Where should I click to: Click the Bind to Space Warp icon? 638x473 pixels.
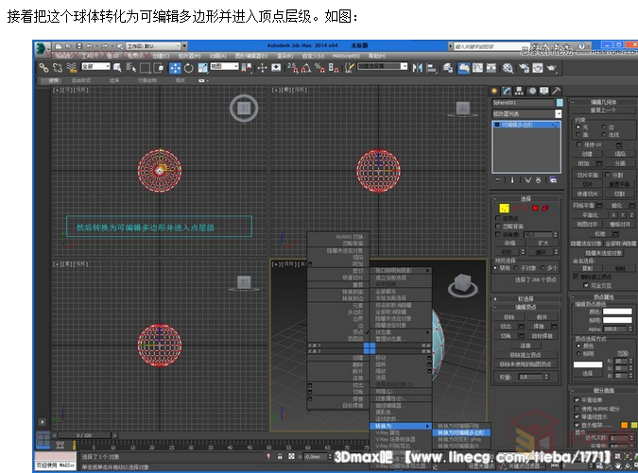coord(72,68)
